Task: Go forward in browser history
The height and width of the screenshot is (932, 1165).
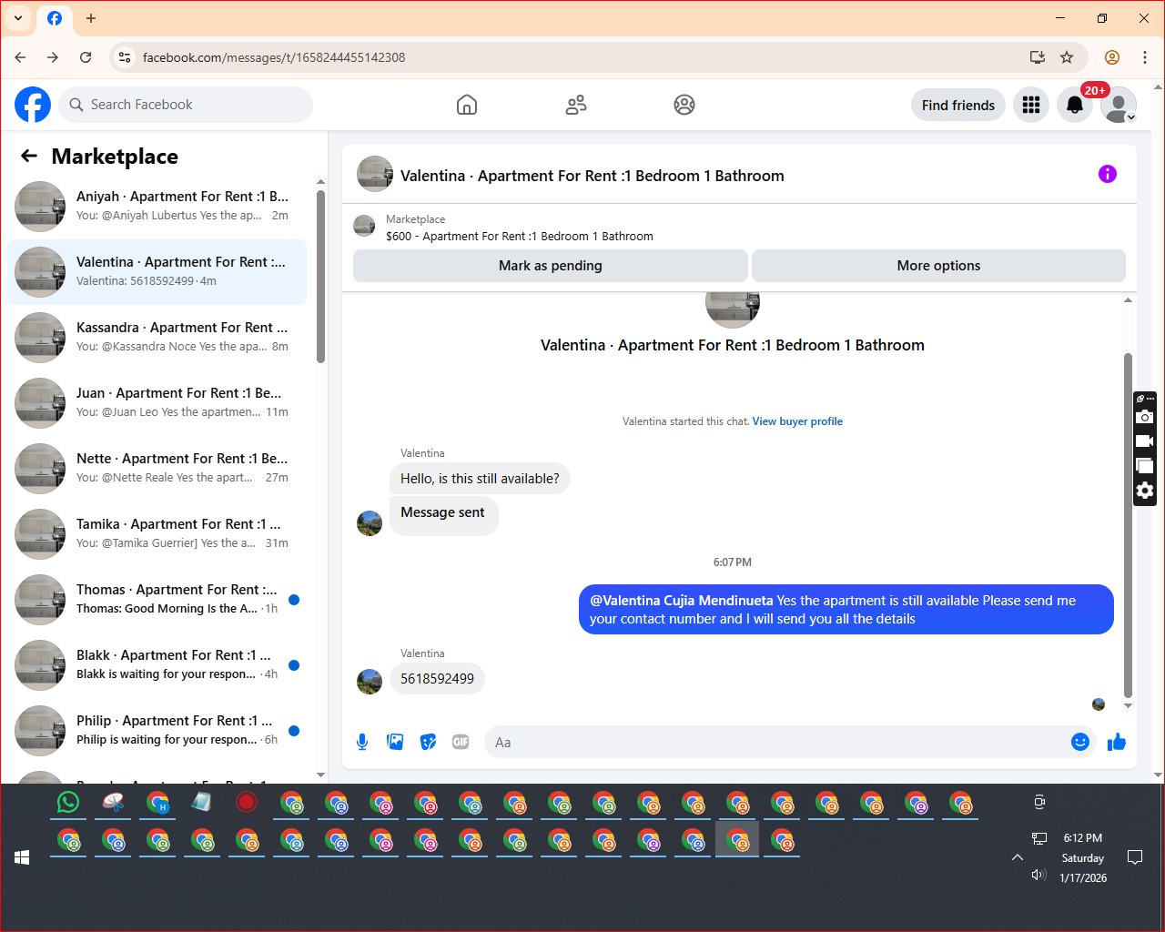Action: pyautogui.click(x=53, y=57)
